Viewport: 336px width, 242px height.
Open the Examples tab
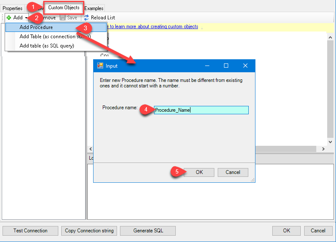94,8
